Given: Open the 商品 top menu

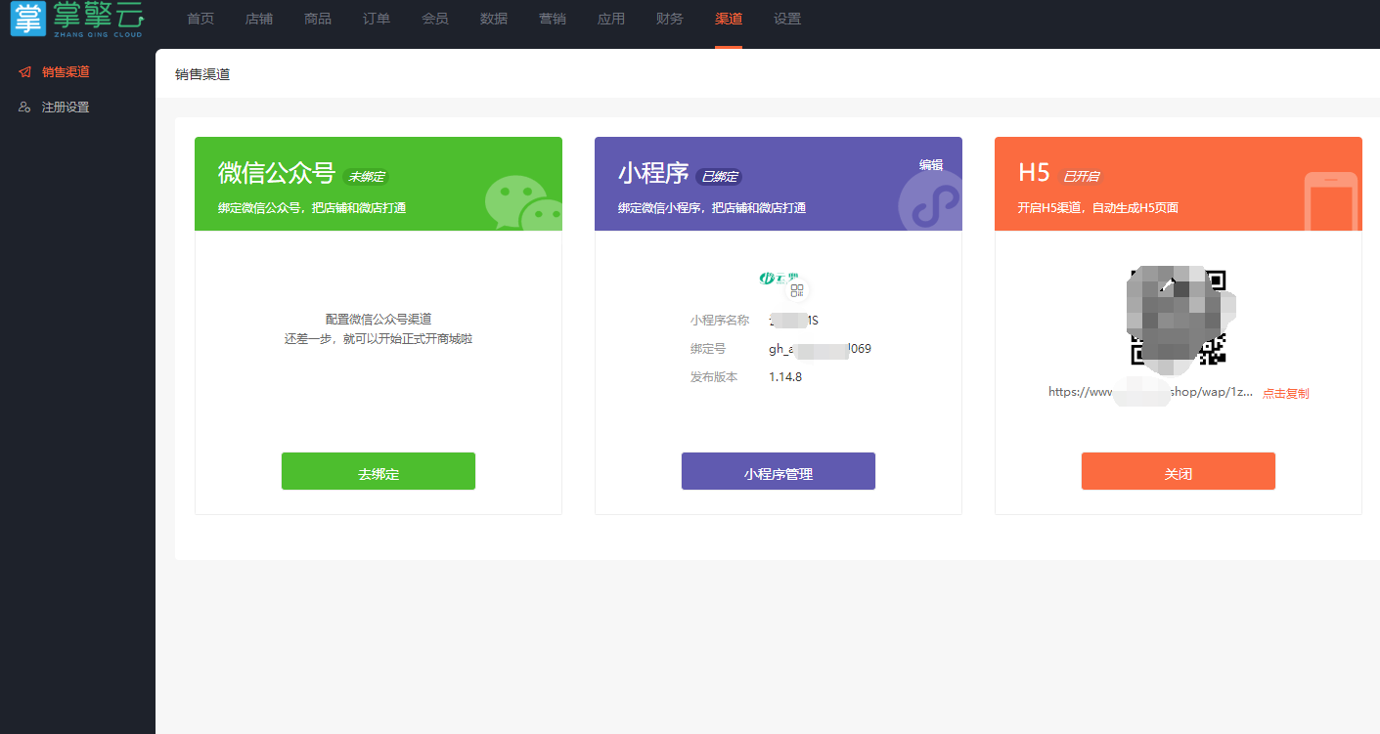Looking at the screenshot, I should (318, 19).
